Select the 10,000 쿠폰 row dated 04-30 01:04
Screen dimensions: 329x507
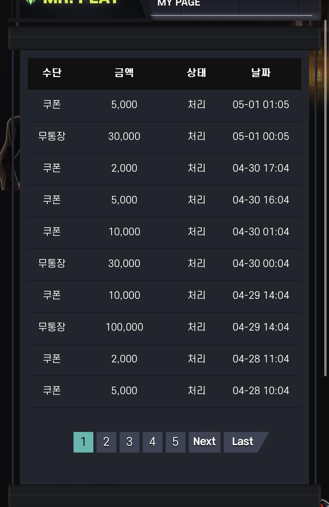click(x=164, y=232)
